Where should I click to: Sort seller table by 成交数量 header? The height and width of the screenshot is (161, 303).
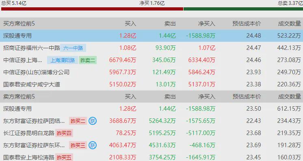(x=290, y=97)
